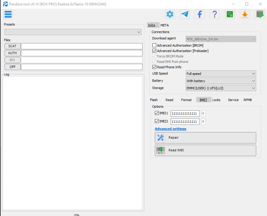Open the Flash tab
Screen dimensions: 267x216
click(154, 100)
